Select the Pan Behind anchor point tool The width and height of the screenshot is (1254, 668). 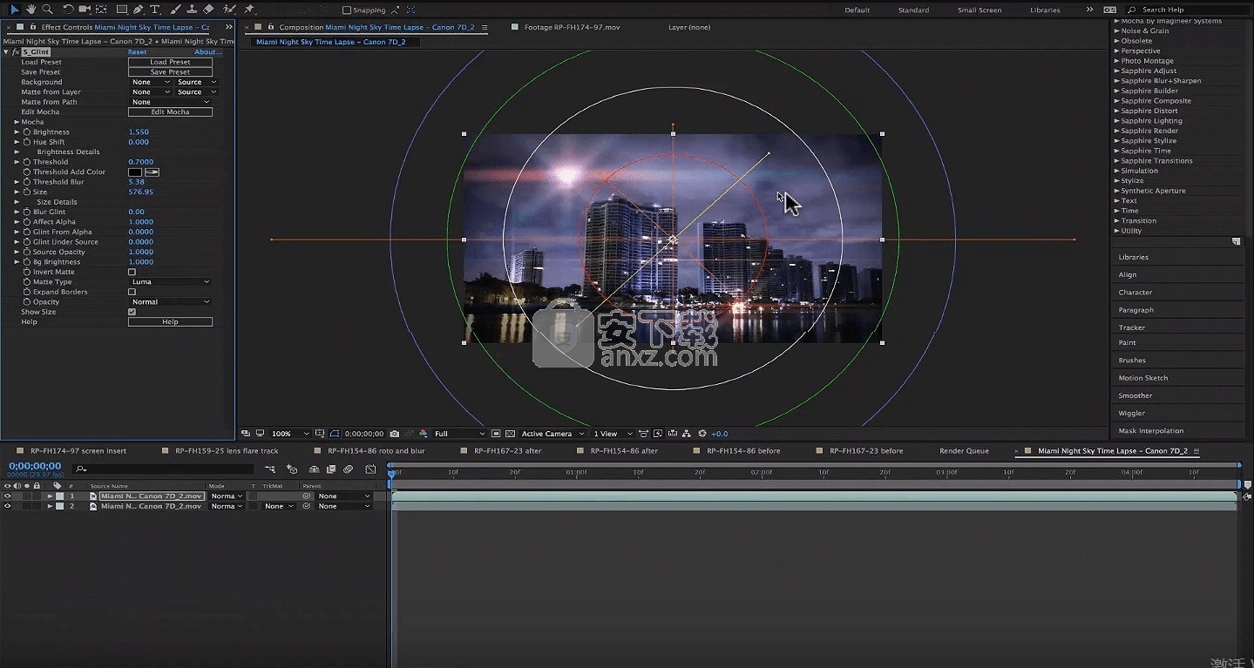(x=101, y=9)
